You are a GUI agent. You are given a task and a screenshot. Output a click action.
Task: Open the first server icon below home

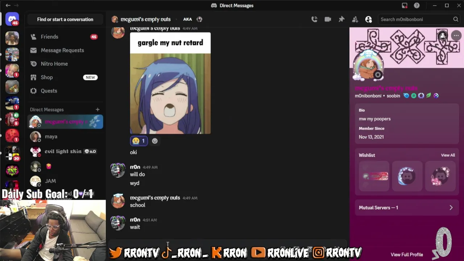coord(12,38)
